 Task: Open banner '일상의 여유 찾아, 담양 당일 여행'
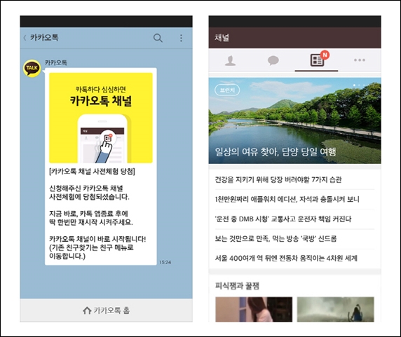pyautogui.click(x=294, y=121)
